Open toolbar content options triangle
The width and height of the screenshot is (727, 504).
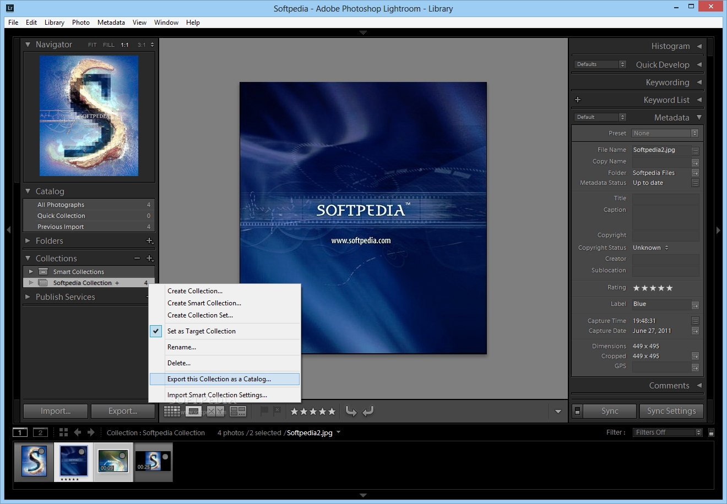(558, 412)
